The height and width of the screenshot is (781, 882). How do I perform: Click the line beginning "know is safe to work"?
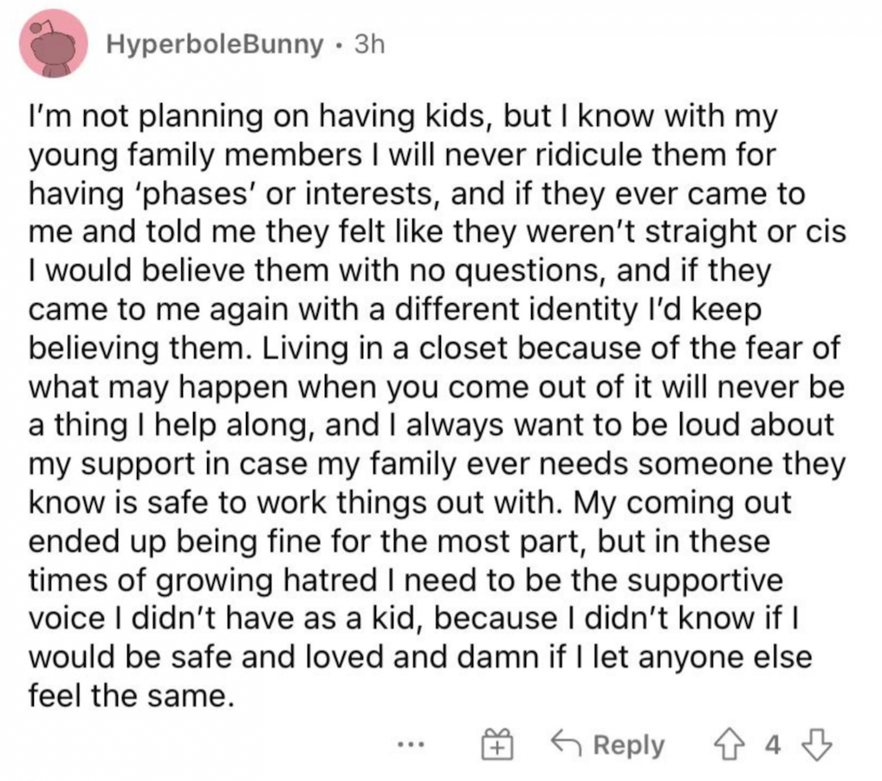tap(410, 503)
